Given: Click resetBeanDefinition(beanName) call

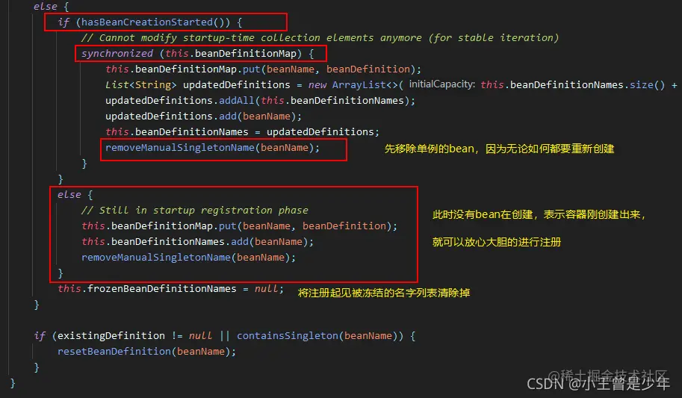Looking at the screenshot, I should tap(146, 352).
